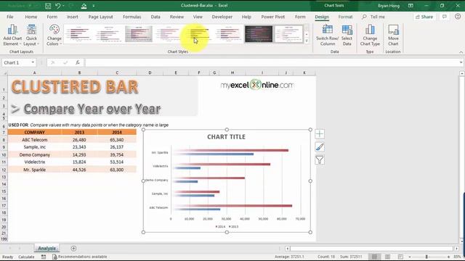Image resolution: width=465 pixels, height=261 pixels.
Task: Open Quick Layout options
Action: pos(31,35)
